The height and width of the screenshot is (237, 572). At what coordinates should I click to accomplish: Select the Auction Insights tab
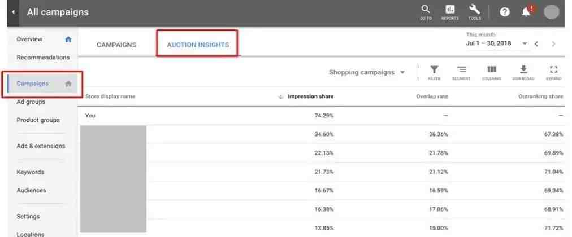click(x=198, y=45)
